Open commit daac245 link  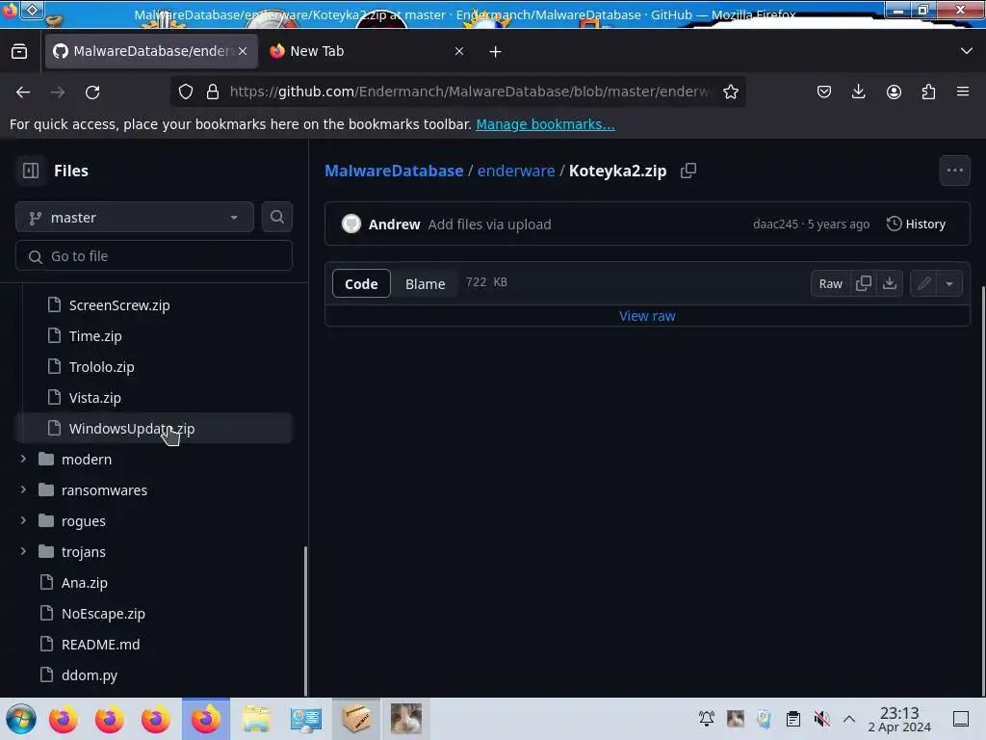point(775,224)
